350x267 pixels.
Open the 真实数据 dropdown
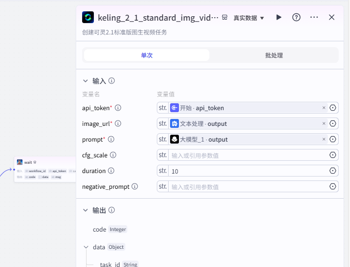(249, 18)
